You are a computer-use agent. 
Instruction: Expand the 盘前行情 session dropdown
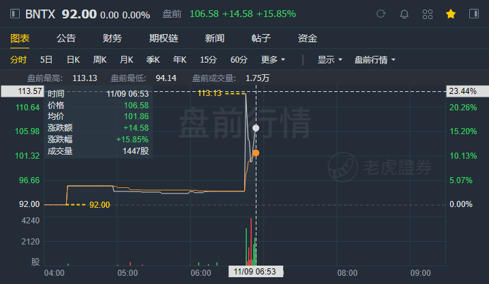click(x=374, y=59)
